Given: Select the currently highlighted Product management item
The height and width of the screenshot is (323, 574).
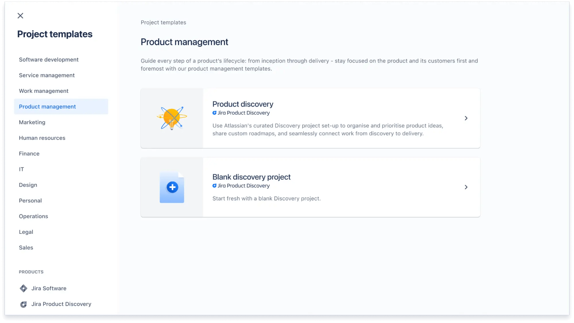Looking at the screenshot, I should [x=47, y=106].
